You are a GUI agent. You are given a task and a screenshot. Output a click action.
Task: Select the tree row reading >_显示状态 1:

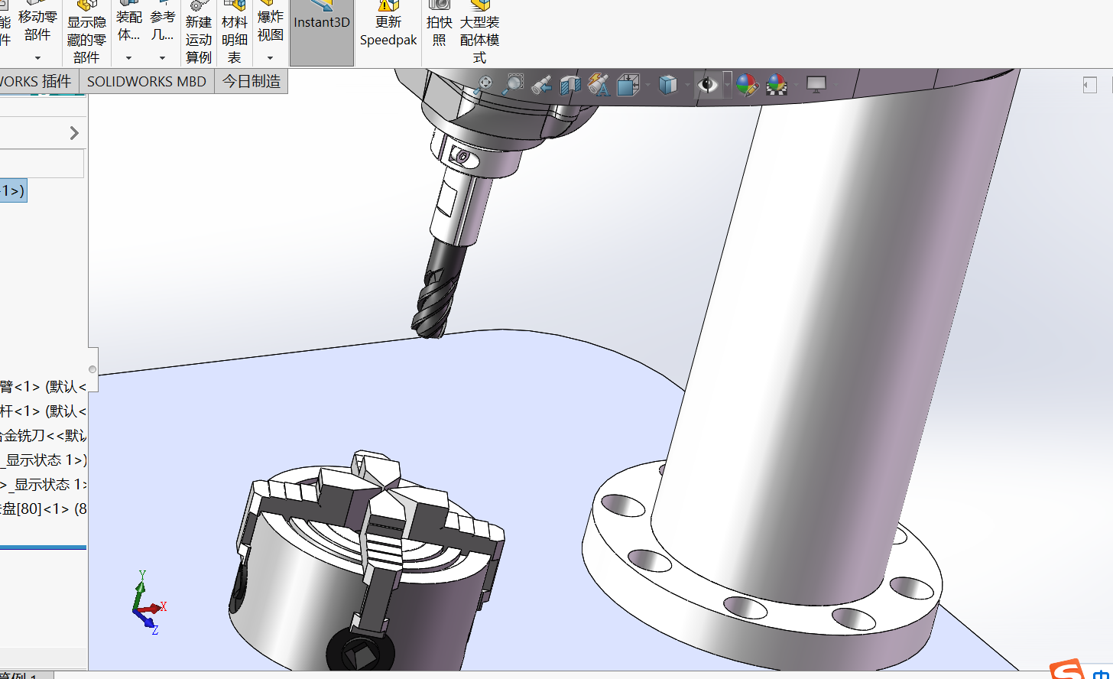tap(43, 485)
